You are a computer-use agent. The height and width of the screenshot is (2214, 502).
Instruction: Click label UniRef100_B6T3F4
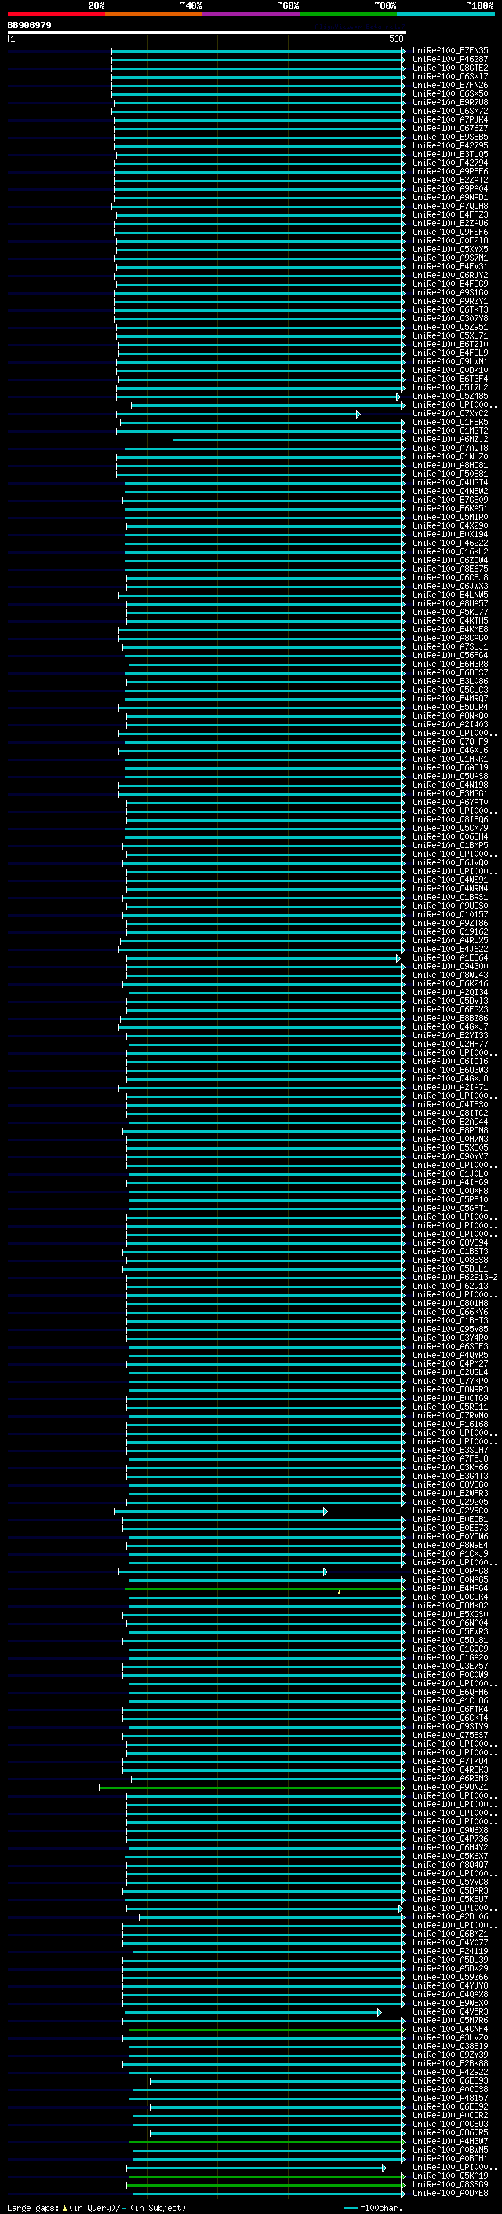tap(450, 379)
